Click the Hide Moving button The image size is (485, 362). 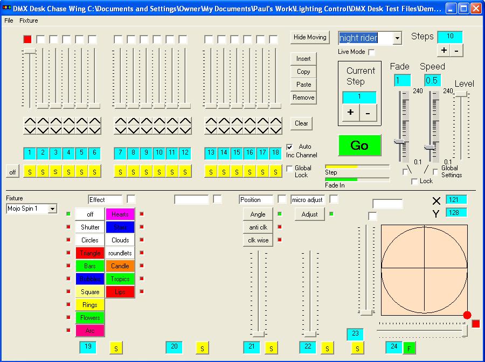(309, 37)
